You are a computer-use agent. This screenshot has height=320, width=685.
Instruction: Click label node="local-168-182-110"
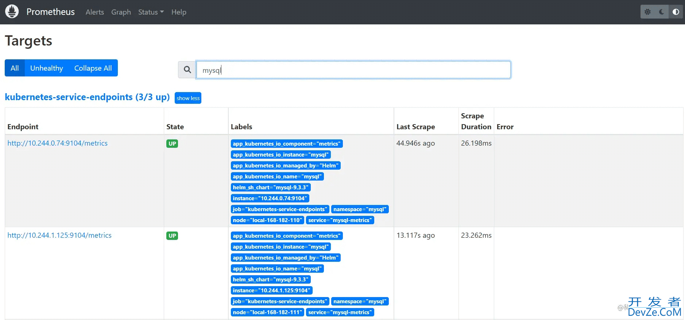(267, 220)
